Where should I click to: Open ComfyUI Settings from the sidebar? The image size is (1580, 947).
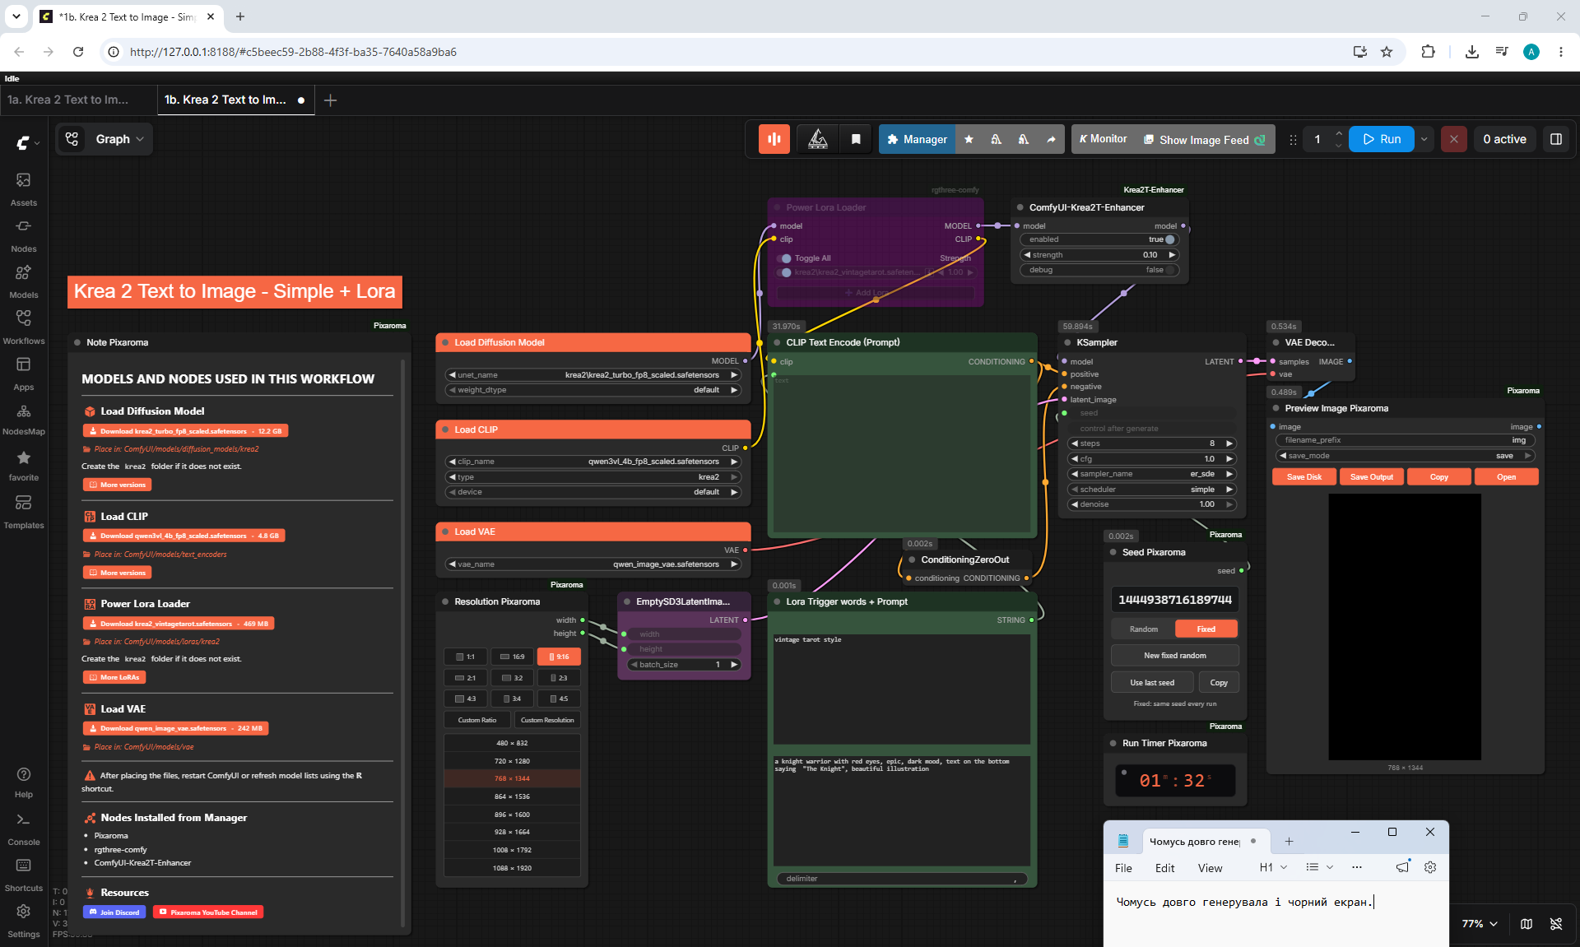[x=23, y=921]
